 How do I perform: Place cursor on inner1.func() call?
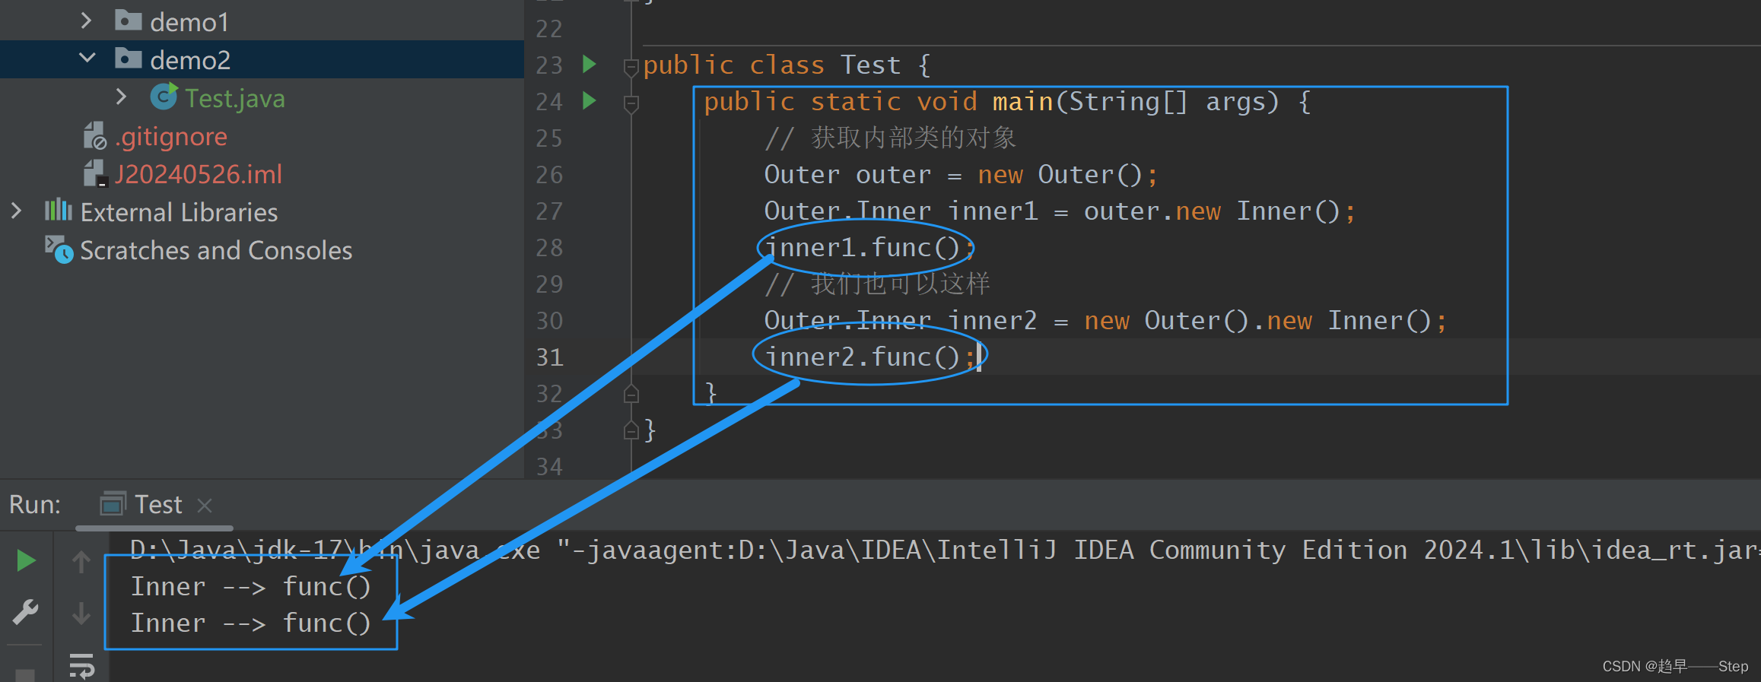(x=869, y=248)
